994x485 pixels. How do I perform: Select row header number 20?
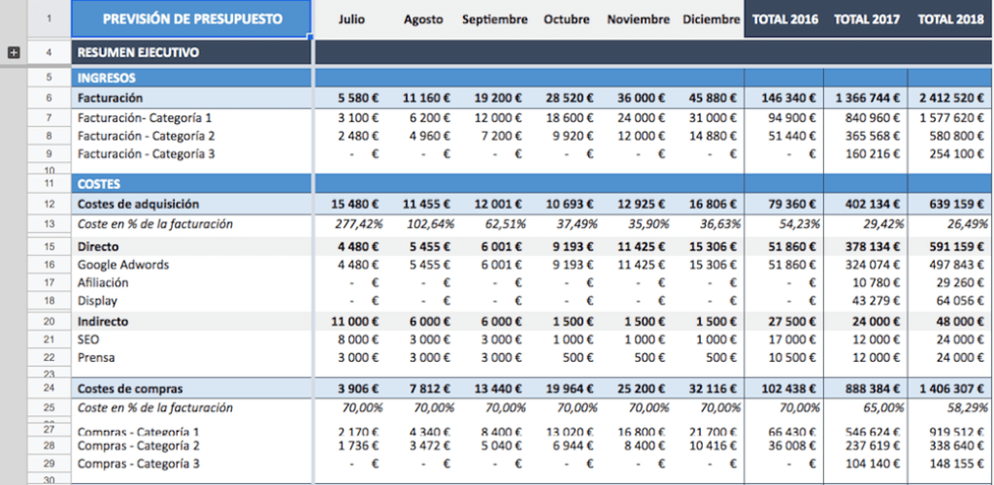click(49, 322)
